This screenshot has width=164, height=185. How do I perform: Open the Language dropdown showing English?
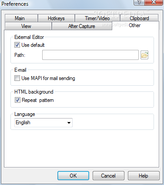[44, 122]
